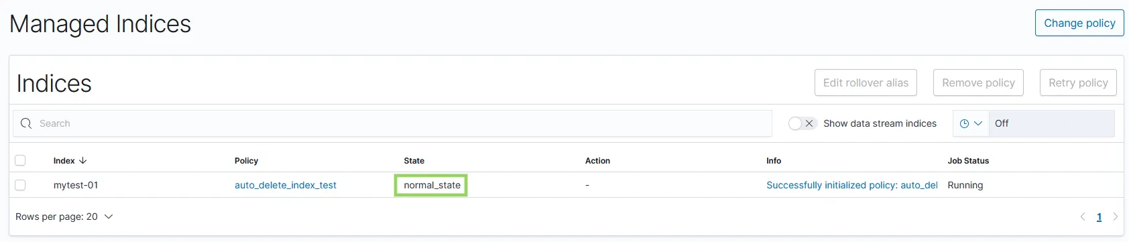Toggle Show data stream indices switch

click(x=803, y=123)
